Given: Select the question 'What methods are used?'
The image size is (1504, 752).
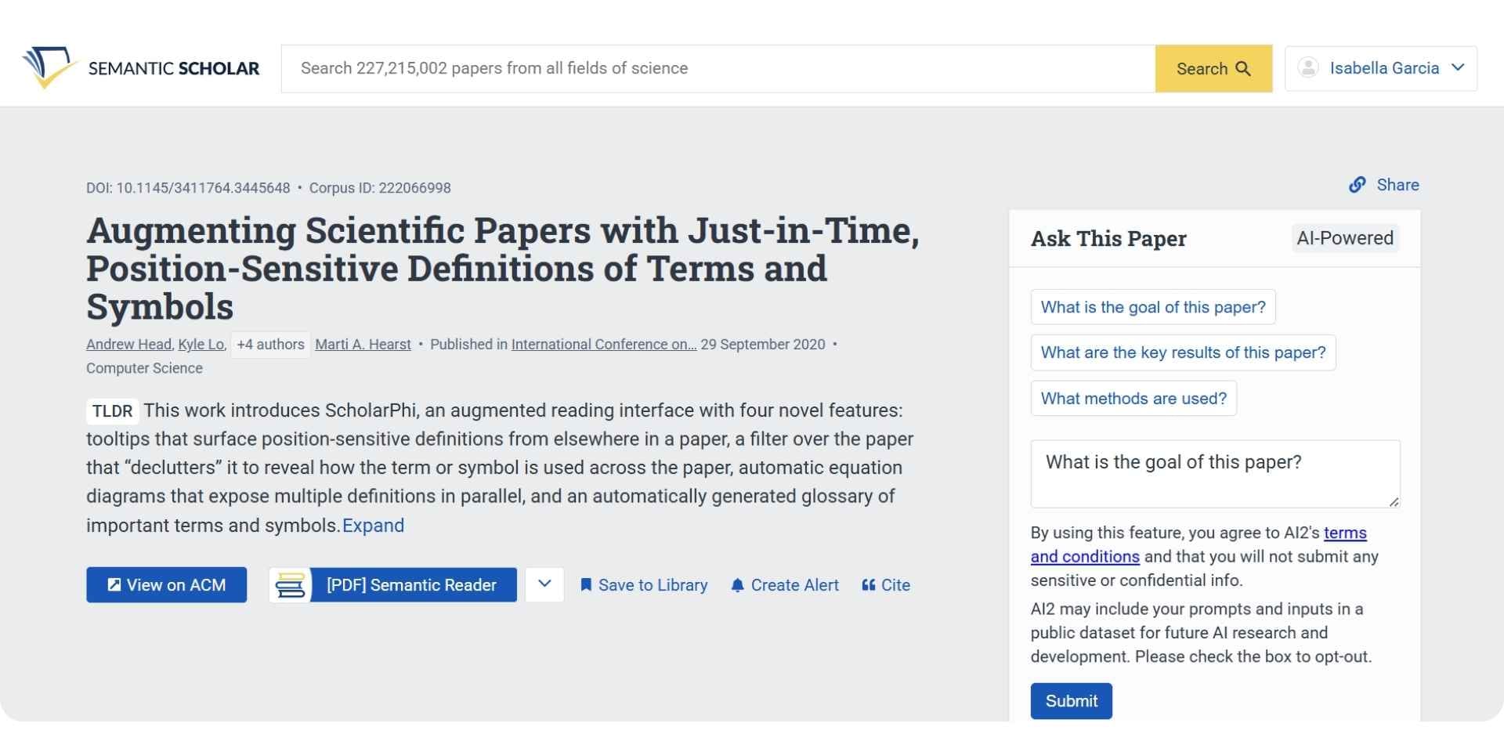Looking at the screenshot, I should 1133,398.
